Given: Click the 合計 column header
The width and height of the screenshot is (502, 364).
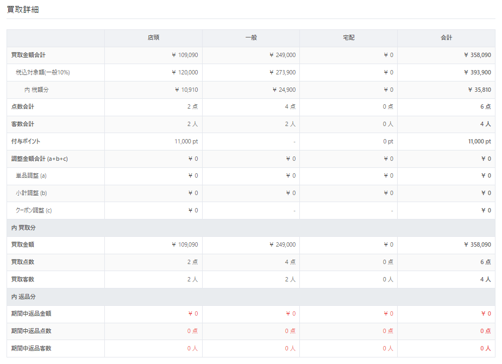Looking at the screenshot, I should coord(446,38).
